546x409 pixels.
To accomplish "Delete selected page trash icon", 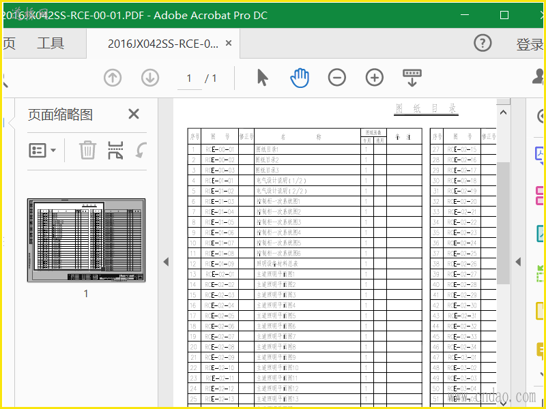I will coord(87,150).
